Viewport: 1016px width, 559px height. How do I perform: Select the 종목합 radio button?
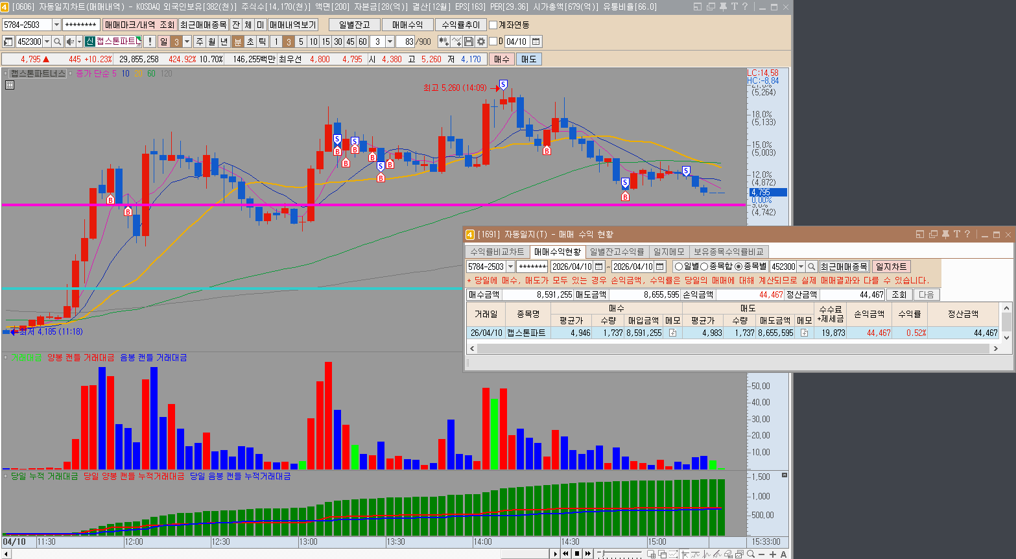tap(704, 267)
